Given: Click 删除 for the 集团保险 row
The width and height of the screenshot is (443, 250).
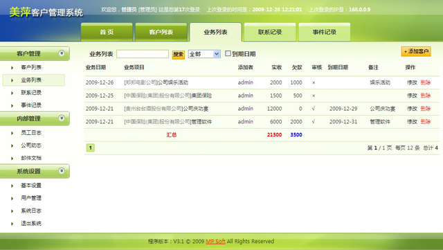Looking at the screenshot, I should [x=426, y=96].
